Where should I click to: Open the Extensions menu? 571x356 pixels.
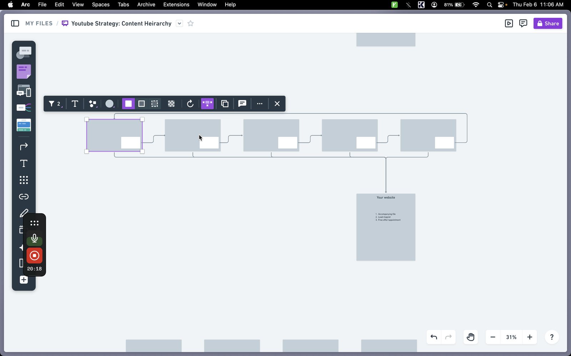click(176, 5)
